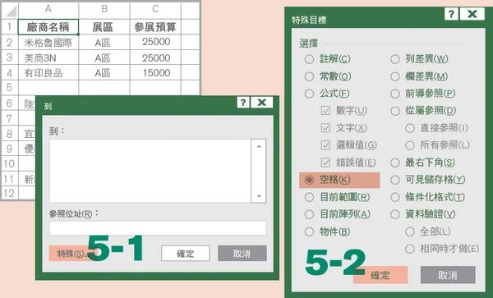Click cell 15000
The image size is (493, 298).
tap(155, 72)
